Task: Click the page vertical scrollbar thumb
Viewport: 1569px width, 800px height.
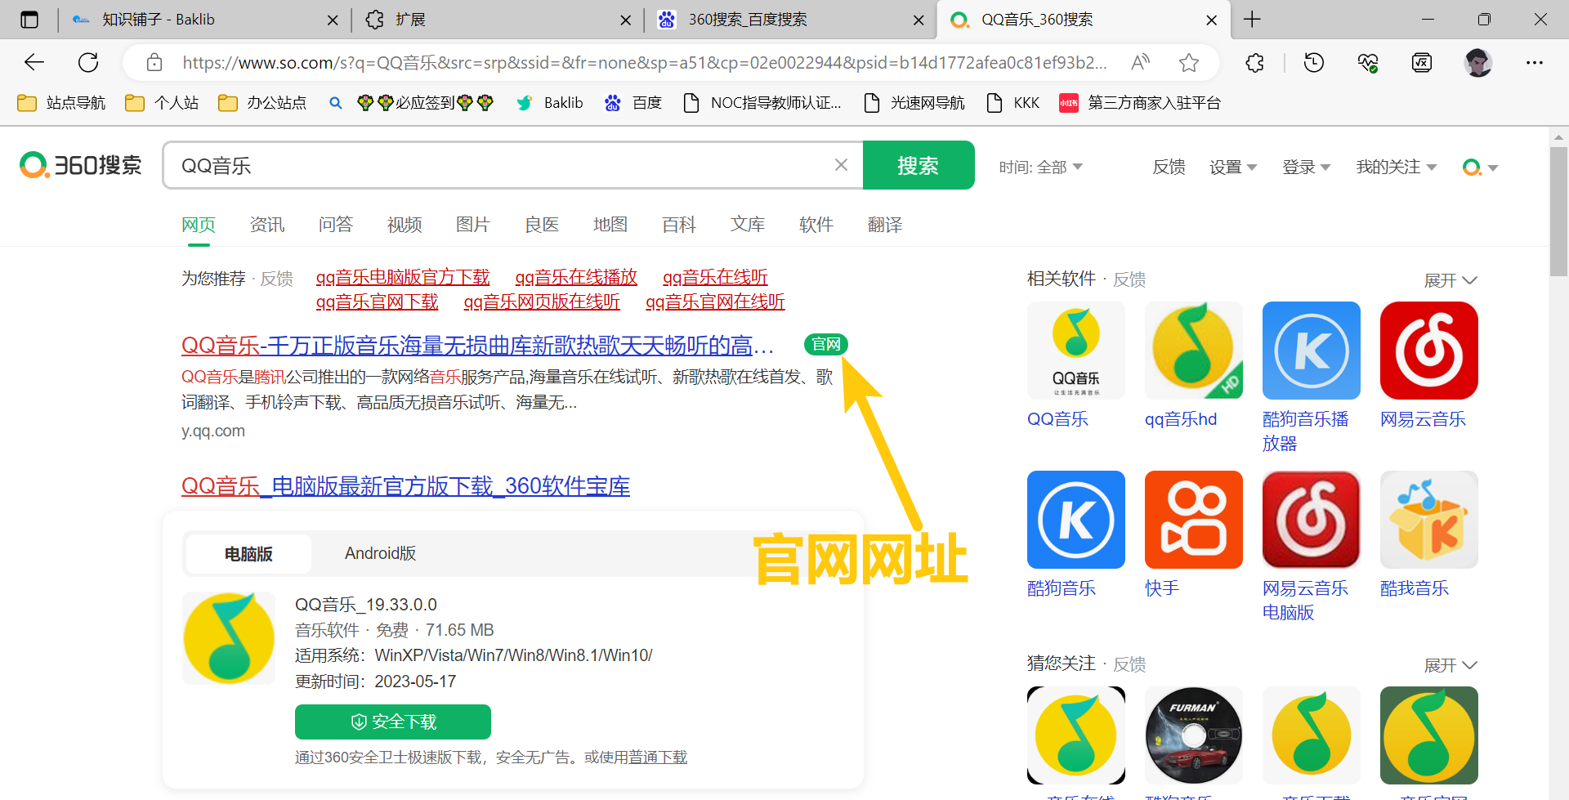Action: pos(1558,211)
